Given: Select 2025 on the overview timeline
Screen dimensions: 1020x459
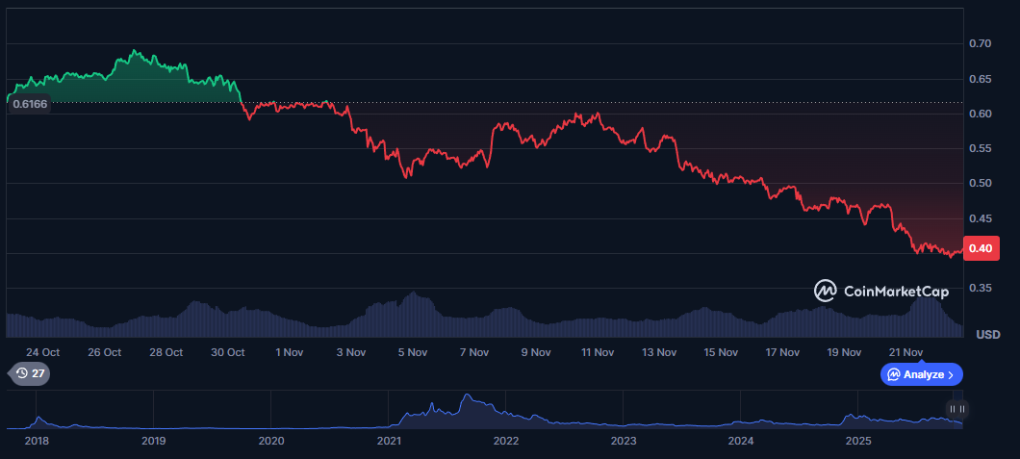Looking at the screenshot, I should click(858, 441).
